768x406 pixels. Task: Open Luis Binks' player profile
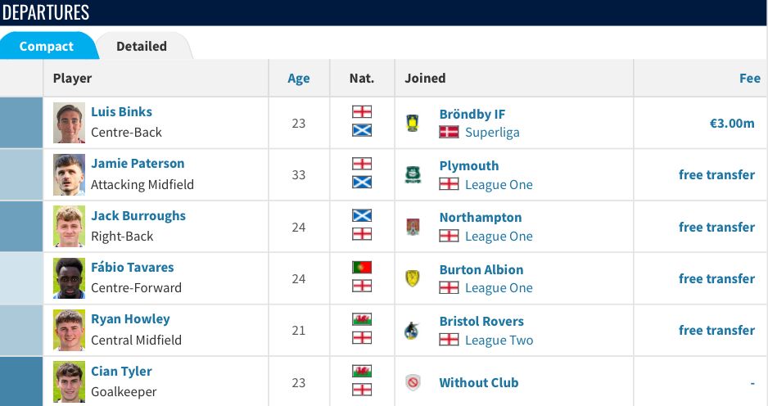point(121,111)
